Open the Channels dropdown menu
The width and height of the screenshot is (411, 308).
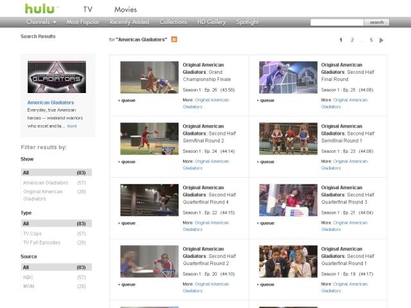[41, 22]
